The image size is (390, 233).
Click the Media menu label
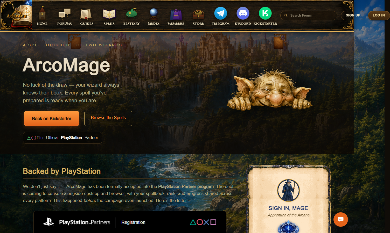pyautogui.click(x=154, y=24)
